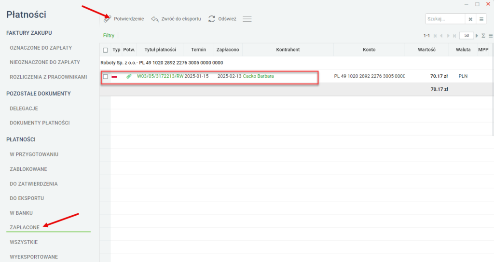Screen dimensions: 494x262
Task: Click the 70.17 zł value in payment row
Action: [x=439, y=76]
